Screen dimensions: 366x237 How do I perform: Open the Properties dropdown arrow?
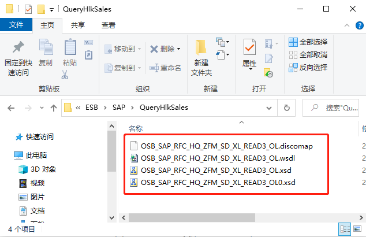(251, 69)
